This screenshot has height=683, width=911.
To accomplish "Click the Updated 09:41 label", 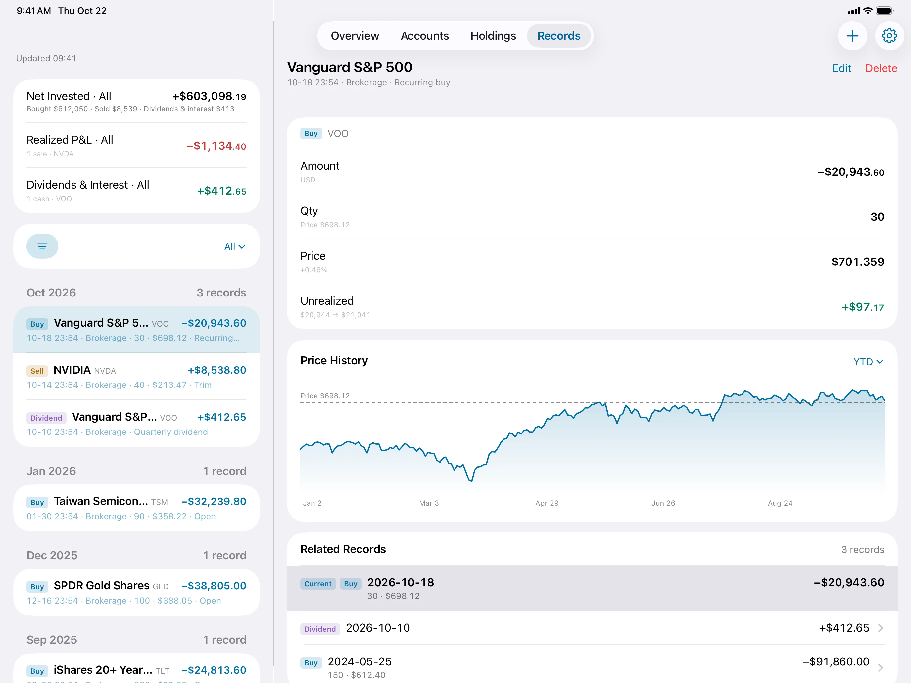I will pyautogui.click(x=46, y=58).
